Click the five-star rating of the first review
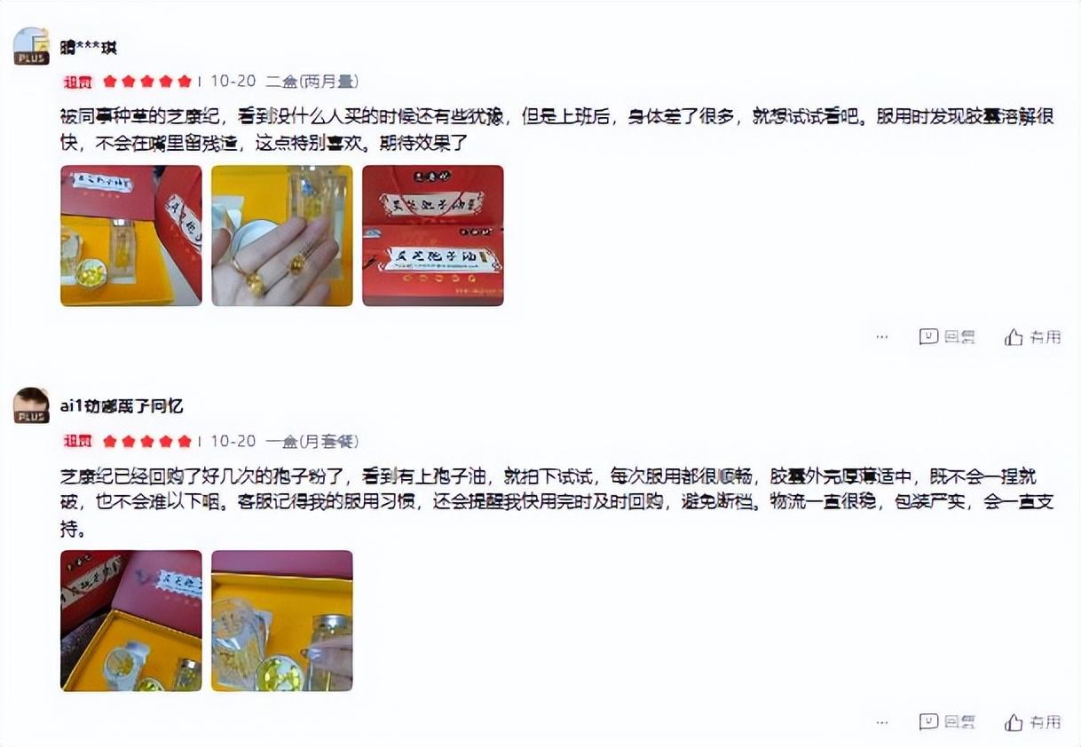Image resolution: width=1081 pixels, height=747 pixels. tap(147, 82)
